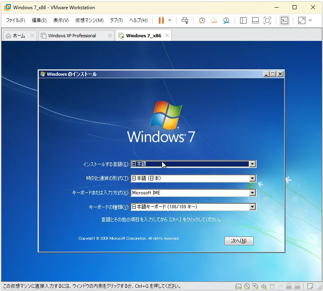Open the 編集(E) menu
This screenshot has width=323, height=291.
pyautogui.click(x=39, y=20)
